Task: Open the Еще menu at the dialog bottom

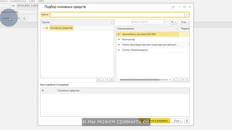Action: [x=177, y=121]
